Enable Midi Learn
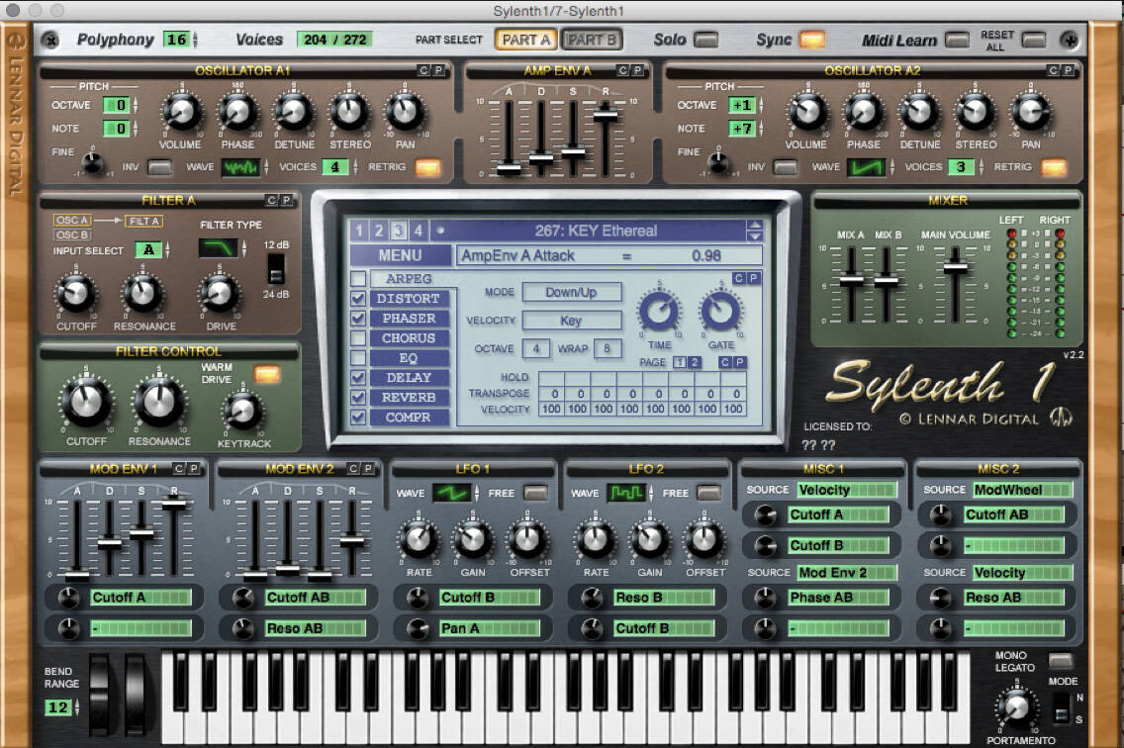Viewport: 1124px width, 748px height. pyautogui.click(x=957, y=40)
